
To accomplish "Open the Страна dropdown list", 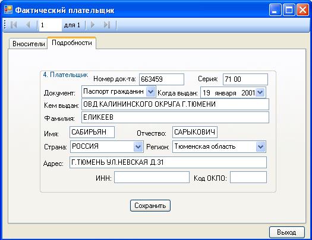I will pyautogui.click(x=138, y=147).
